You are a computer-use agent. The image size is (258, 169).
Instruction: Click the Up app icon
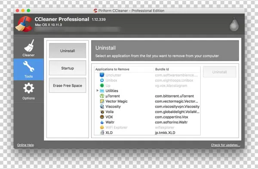[102, 86]
